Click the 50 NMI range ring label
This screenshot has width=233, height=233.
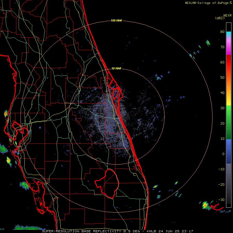(116, 68)
